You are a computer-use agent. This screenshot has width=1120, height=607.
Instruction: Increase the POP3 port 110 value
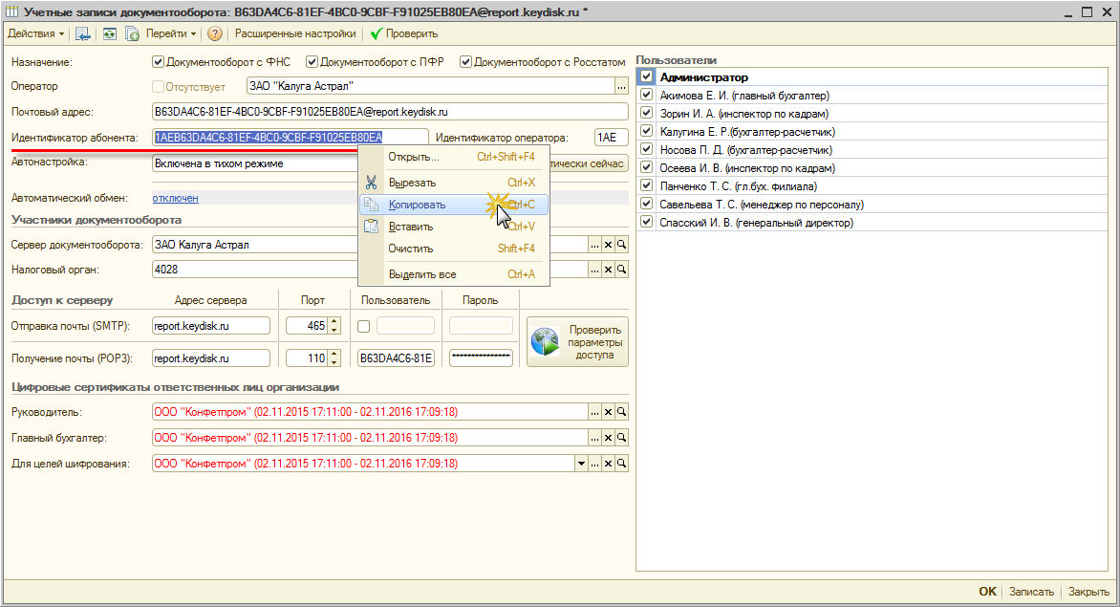(x=334, y=355)
